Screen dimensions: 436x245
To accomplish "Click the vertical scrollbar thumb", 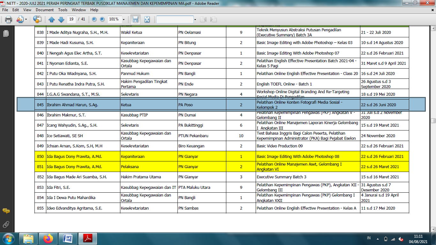I will pos(433,121).
